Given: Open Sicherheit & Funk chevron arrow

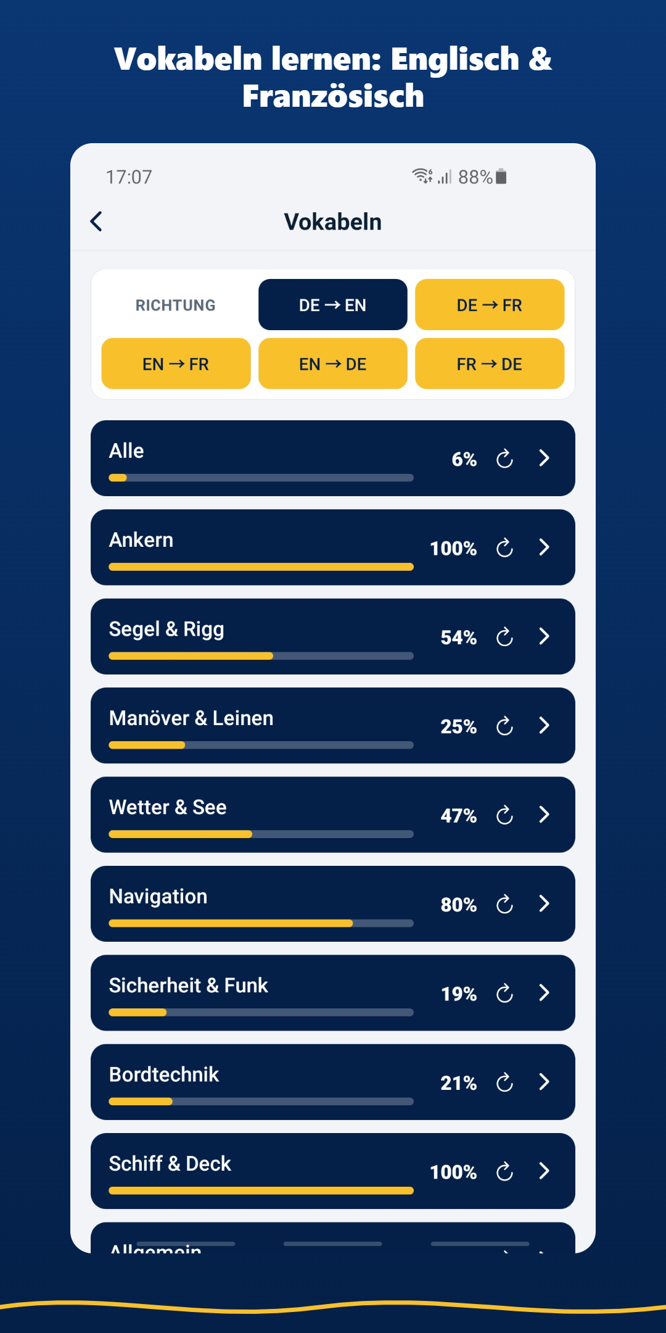Looking at the screenshot, I should point(544,993).
